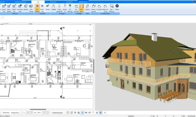Pick the Hin. Pinsel tool
The image size is (196, 117).
coord(31,8)
